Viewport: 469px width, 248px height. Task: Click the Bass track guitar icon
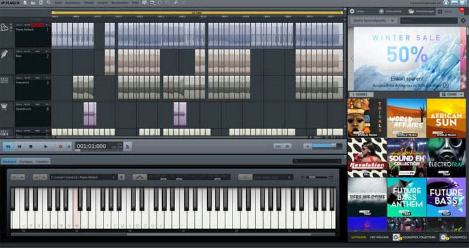4,55
